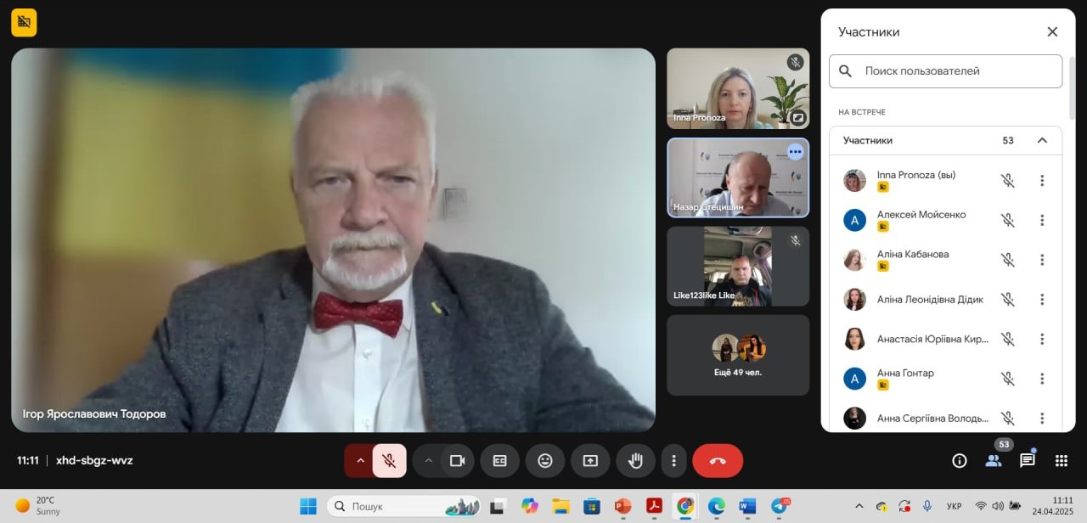Mute Аліна Кабанова's microphone icon
The image size is (1087, 523).
coord(1007,260)
